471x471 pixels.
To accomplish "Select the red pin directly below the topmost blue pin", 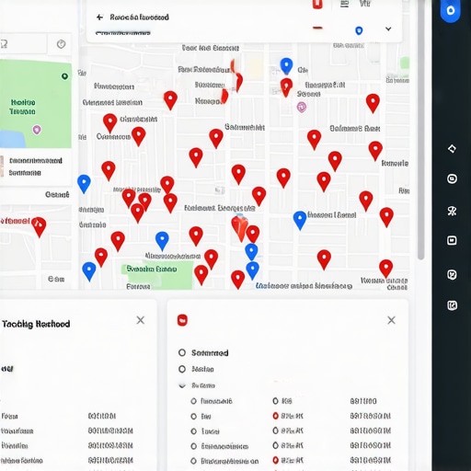I will [286, 86].
